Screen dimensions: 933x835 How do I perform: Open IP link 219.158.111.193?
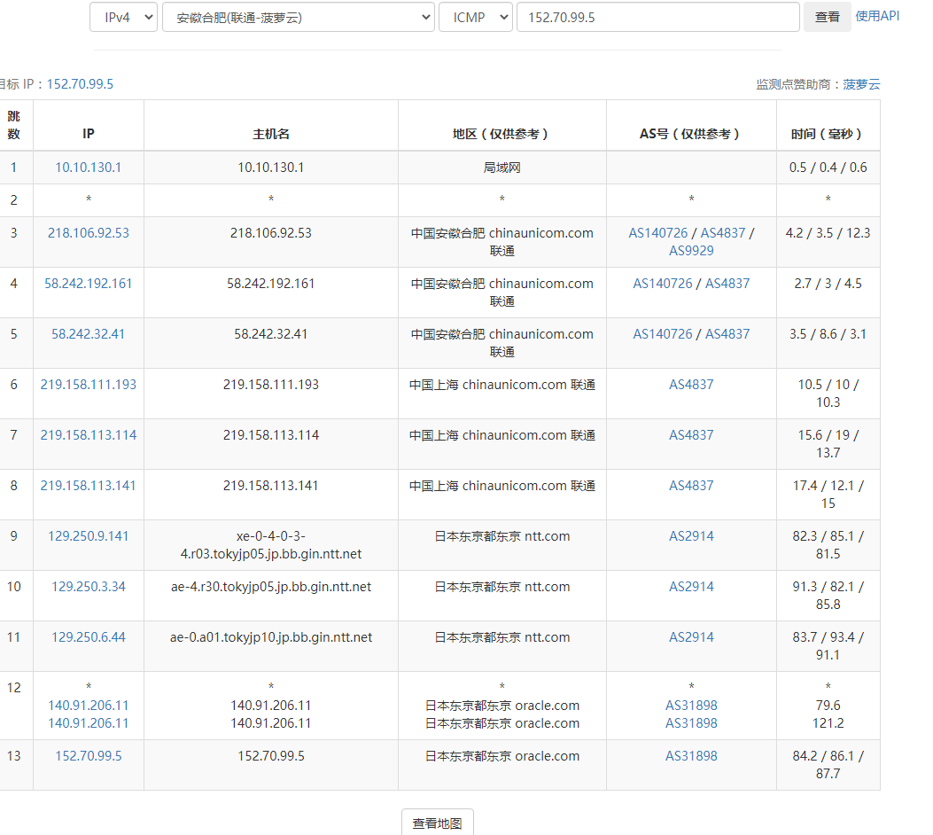click(88, 385)
